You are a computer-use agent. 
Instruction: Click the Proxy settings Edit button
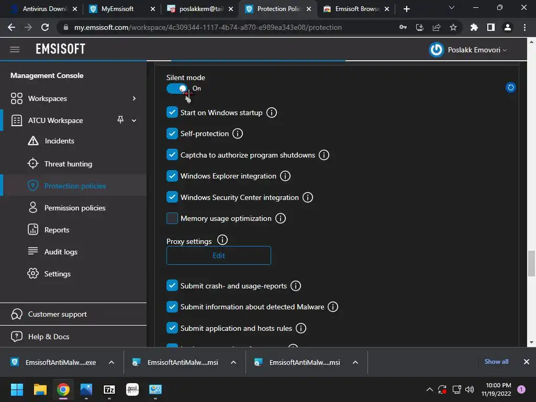[219, 255]
